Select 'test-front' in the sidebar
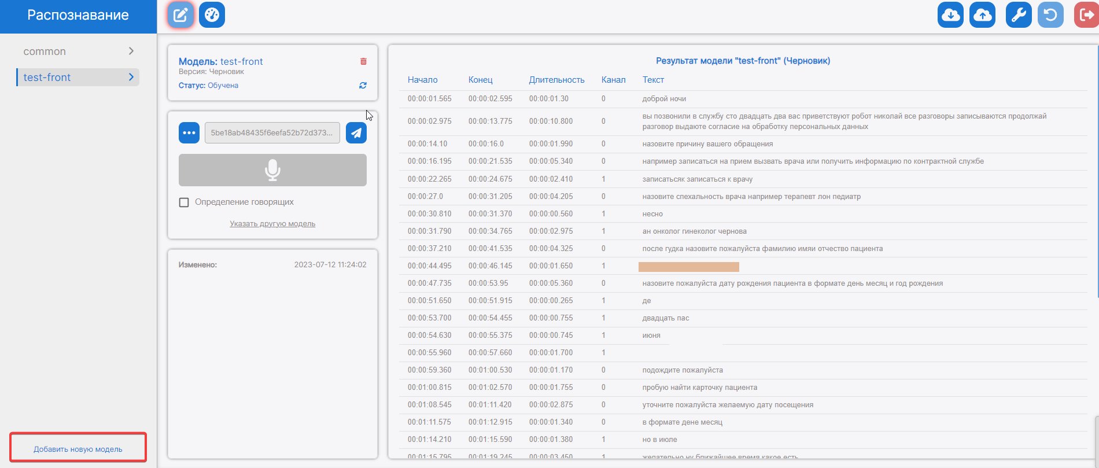 click(47, 78)
